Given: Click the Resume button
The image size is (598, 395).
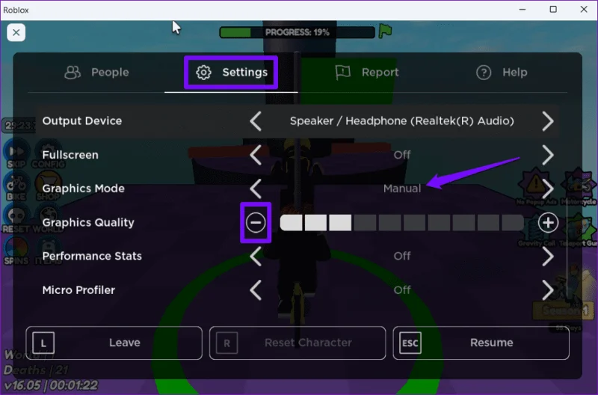Looking at the screenshot, I should (x=481, y=343).
